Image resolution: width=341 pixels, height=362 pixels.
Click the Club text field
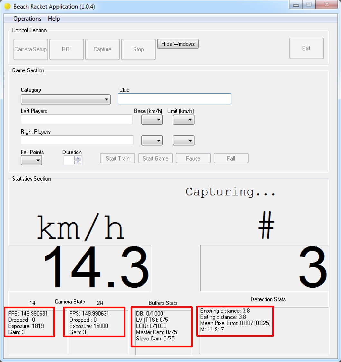coord(174,99)
